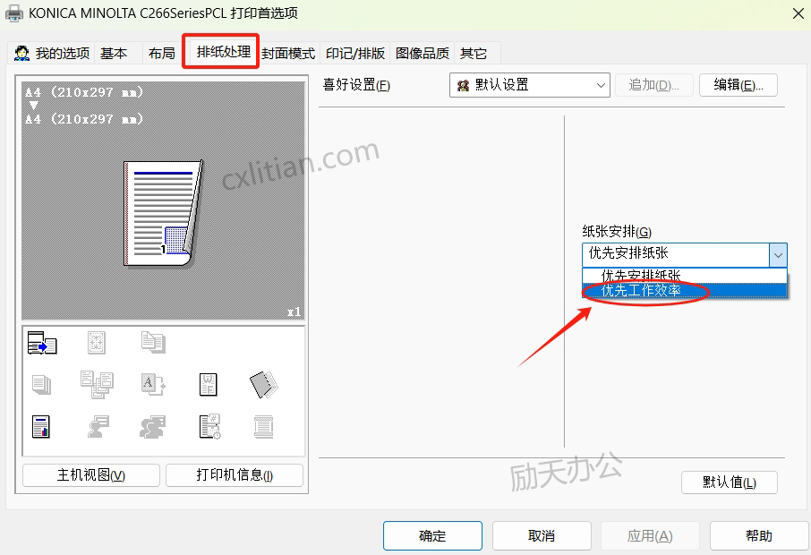The height and width of the screenshot is (555, 811).
Task: Click the overlay icon with letter A
Action: 152,385
